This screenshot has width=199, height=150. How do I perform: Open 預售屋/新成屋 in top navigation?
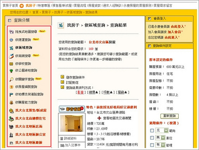pos(62,6)
